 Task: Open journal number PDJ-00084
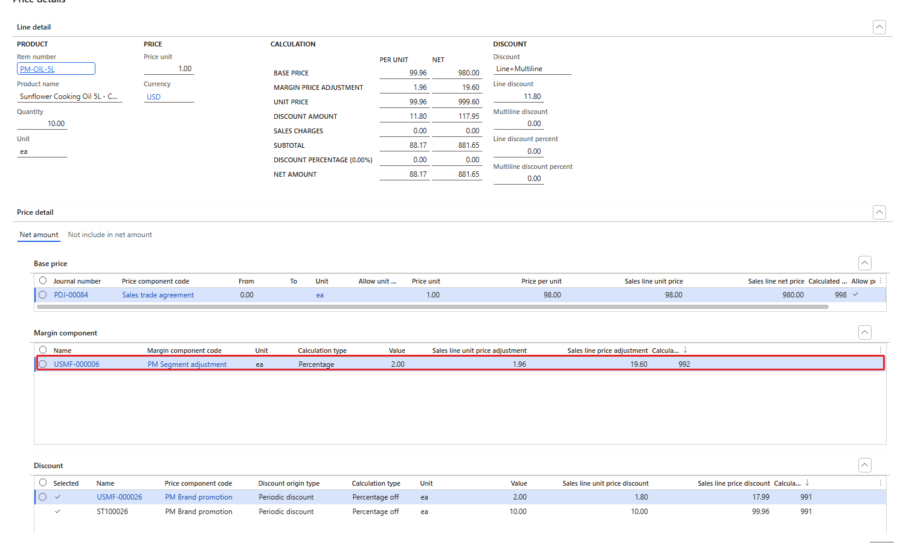click(x=71, y=295)
